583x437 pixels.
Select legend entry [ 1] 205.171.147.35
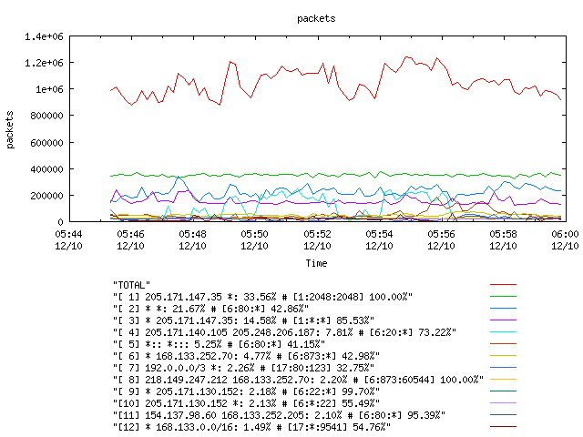pos(262,297)
